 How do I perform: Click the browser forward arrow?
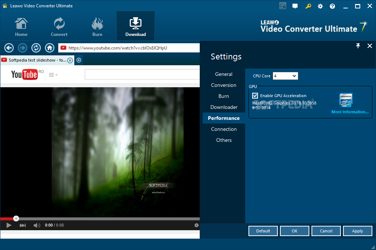pyautogui.click(x=23, y=48)
